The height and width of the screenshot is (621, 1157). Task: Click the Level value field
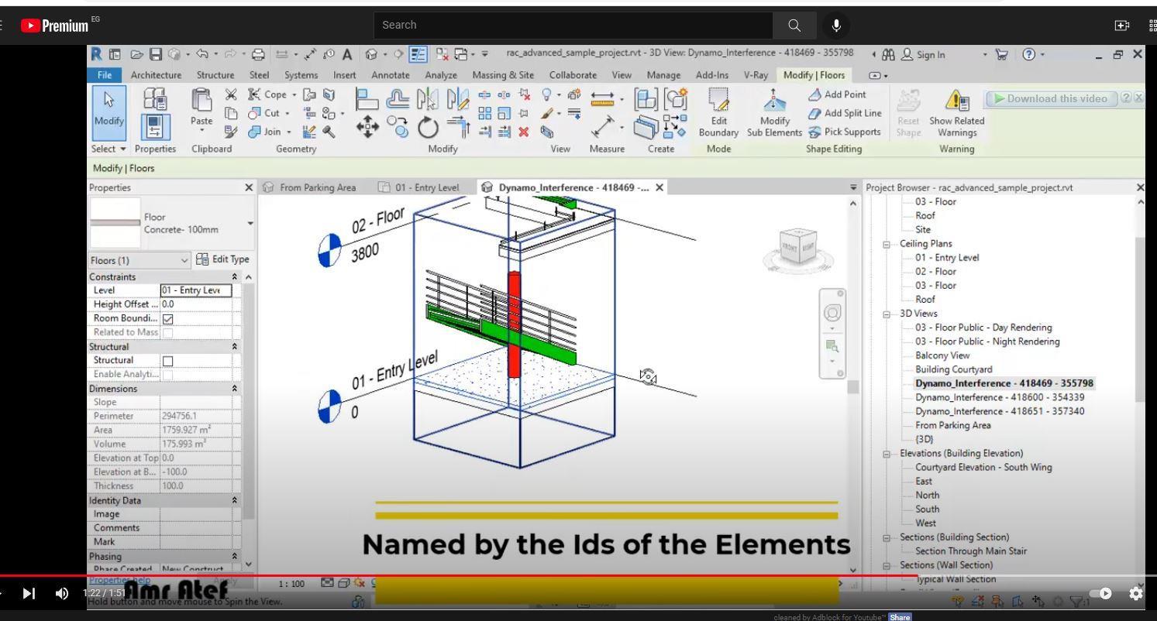click(x=195, y=290)
